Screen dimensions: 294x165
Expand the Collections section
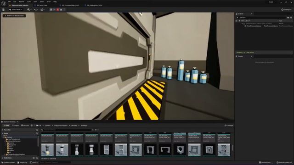click(x=3, y=158)
